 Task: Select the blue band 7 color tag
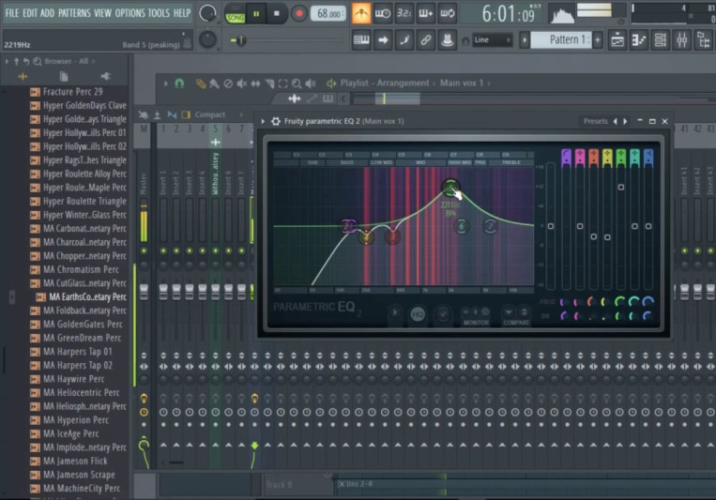click(648, 157)
